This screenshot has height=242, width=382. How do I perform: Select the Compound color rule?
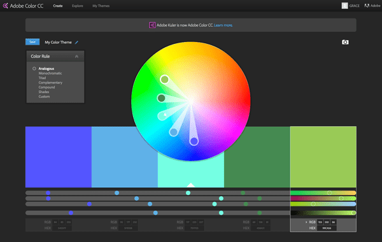tap(46, 87)
